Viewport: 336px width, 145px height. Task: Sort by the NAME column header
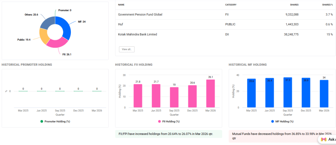121,5
